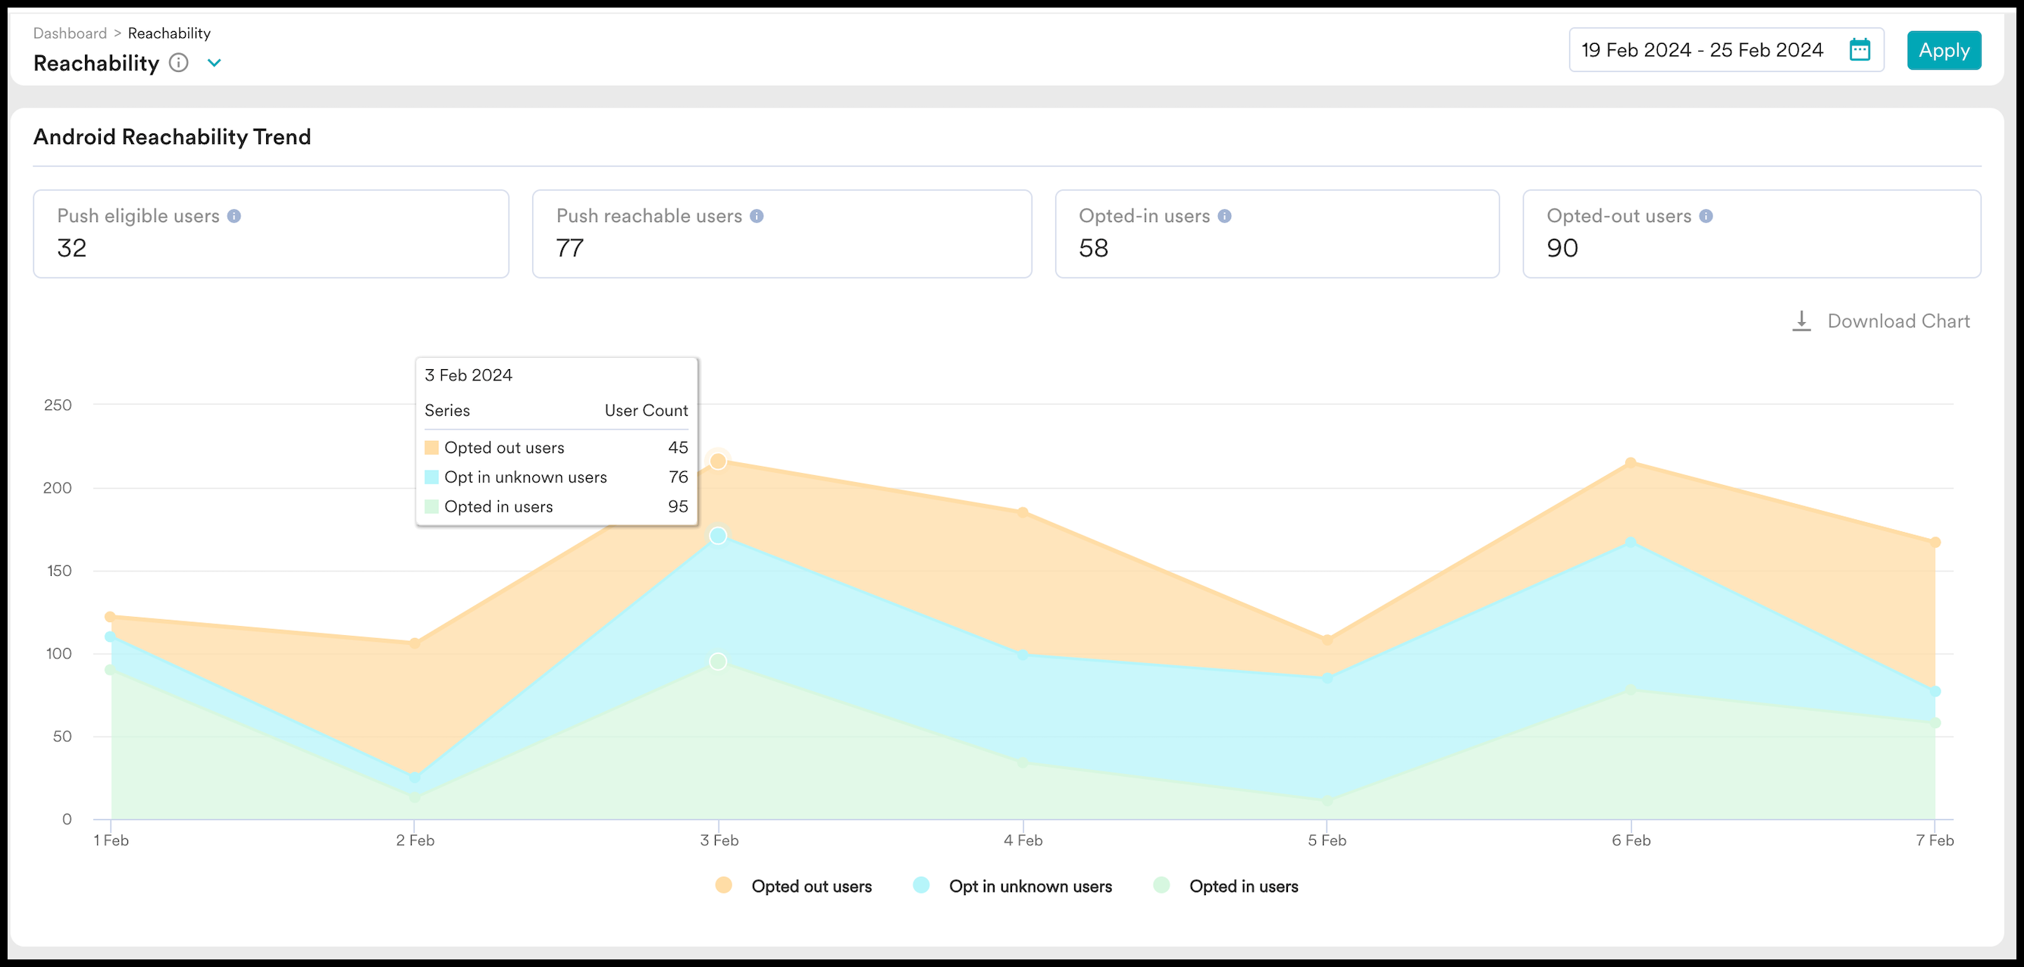The height and width of the screenshot is (967, 2024).
Task: Open the calendar date picker icon
Action: 1859,50
